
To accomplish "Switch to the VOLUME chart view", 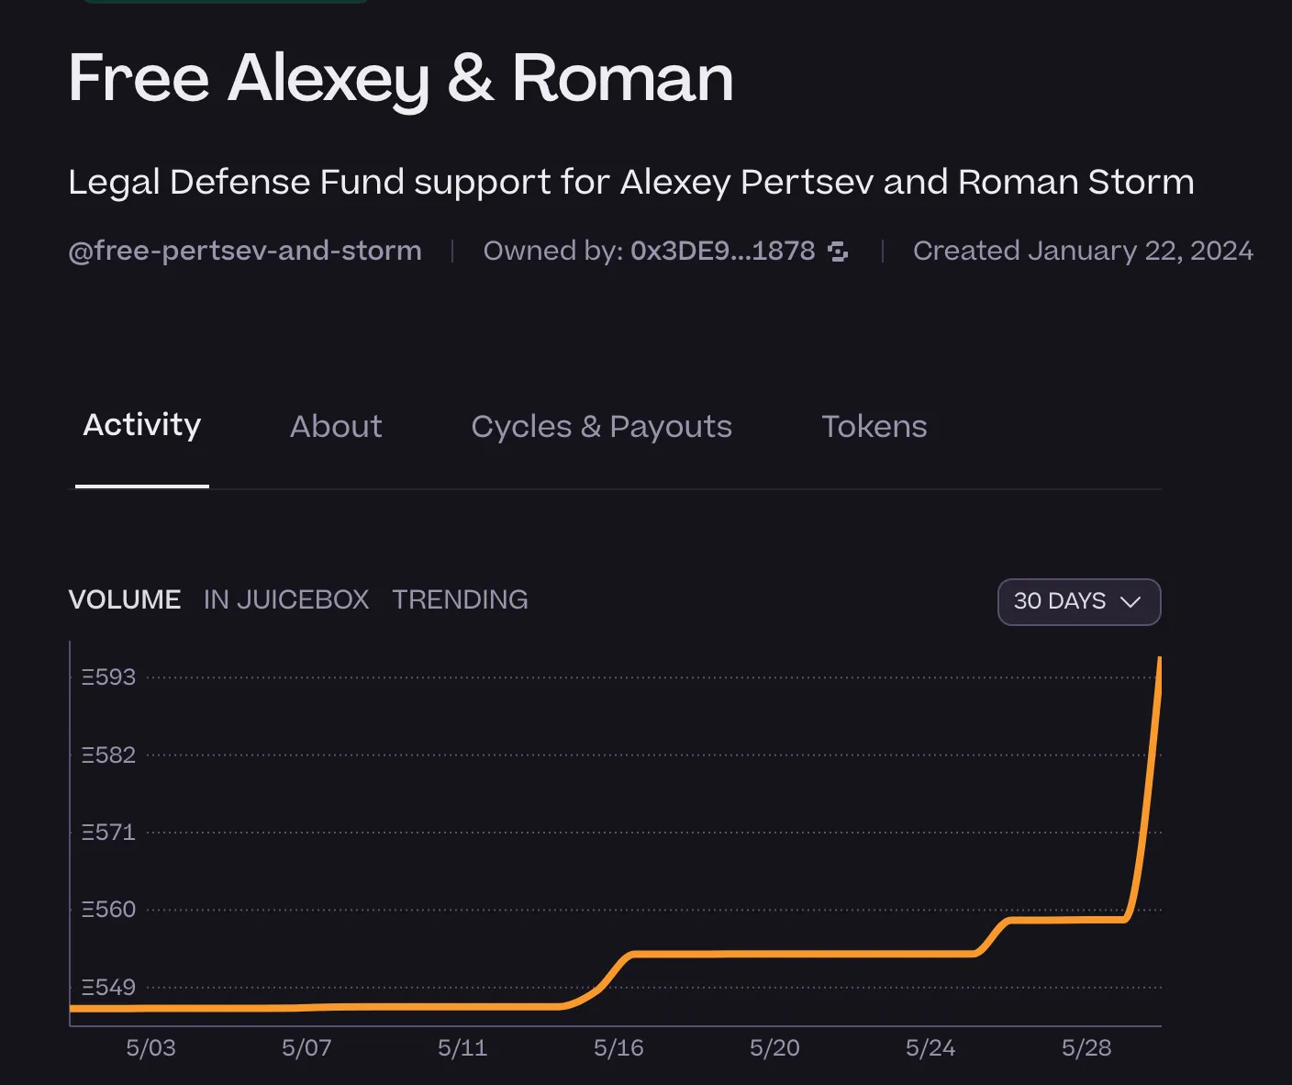I will (125, 600).
